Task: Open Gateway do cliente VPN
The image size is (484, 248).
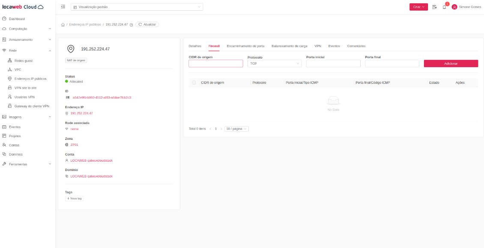Action: tap(32, 106)
